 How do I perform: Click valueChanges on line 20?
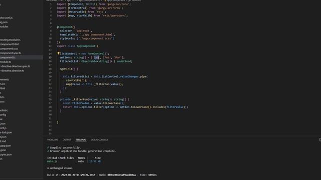coord(129,76)
